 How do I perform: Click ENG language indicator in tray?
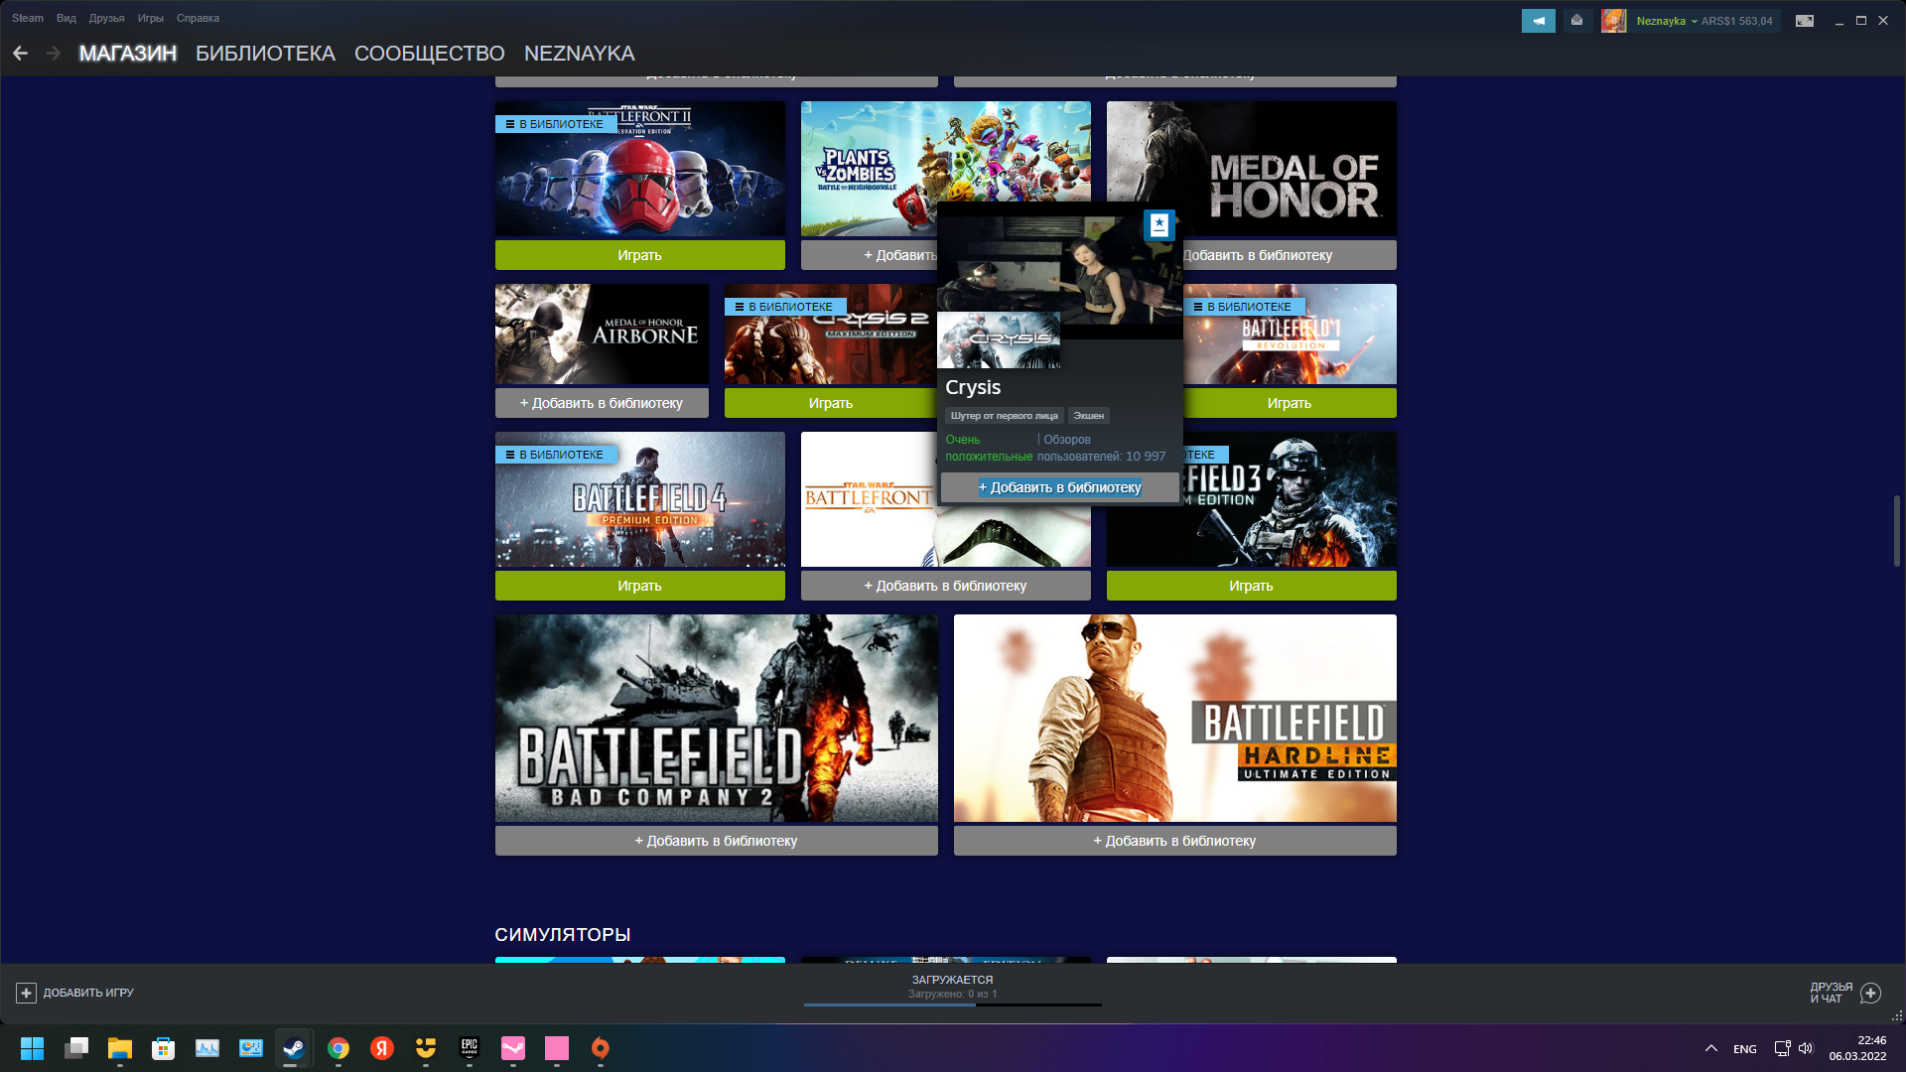click(x=1745, y=1049)
